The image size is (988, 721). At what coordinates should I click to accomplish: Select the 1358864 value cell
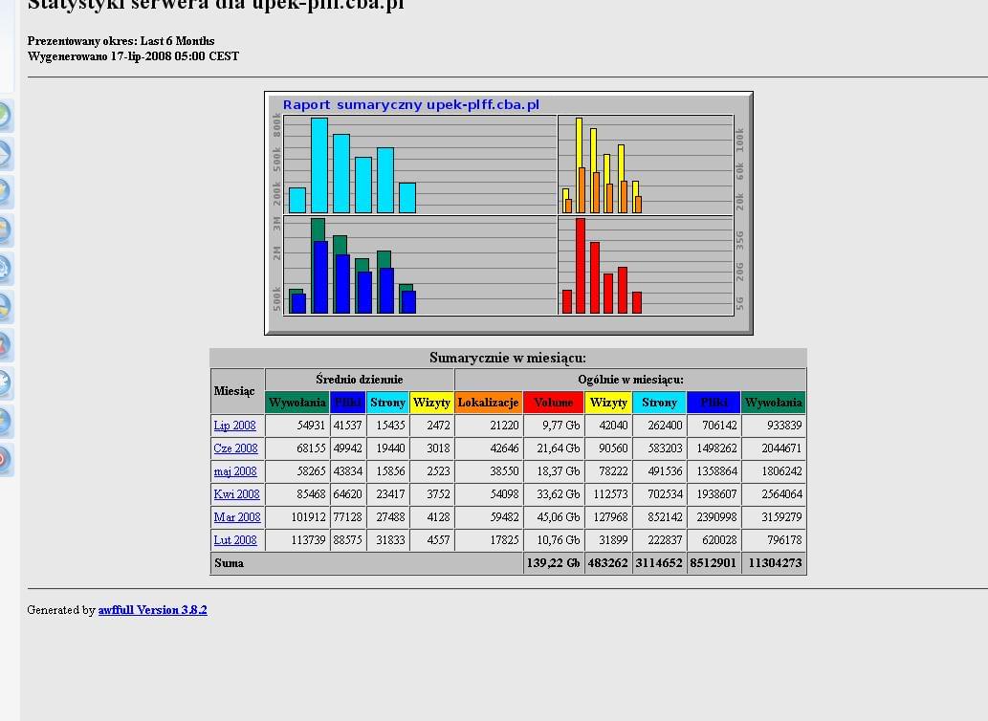pyautogui.click(x=714, y=471)
